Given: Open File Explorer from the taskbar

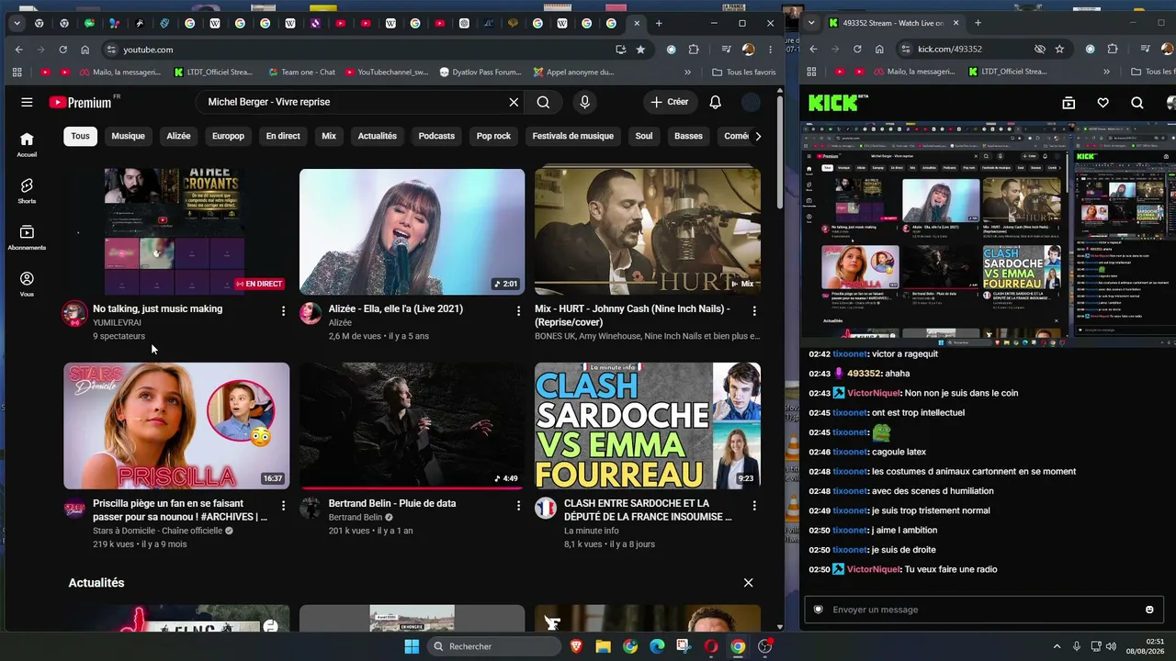Looking at the screenshot, I should pyautogui.click(x=603, y=646).
